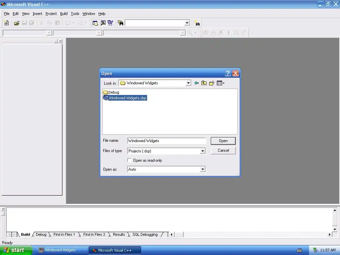Click the Find in Files icon
The height and width of the screenshot is (255, 340).
click(x=120, y=23)
